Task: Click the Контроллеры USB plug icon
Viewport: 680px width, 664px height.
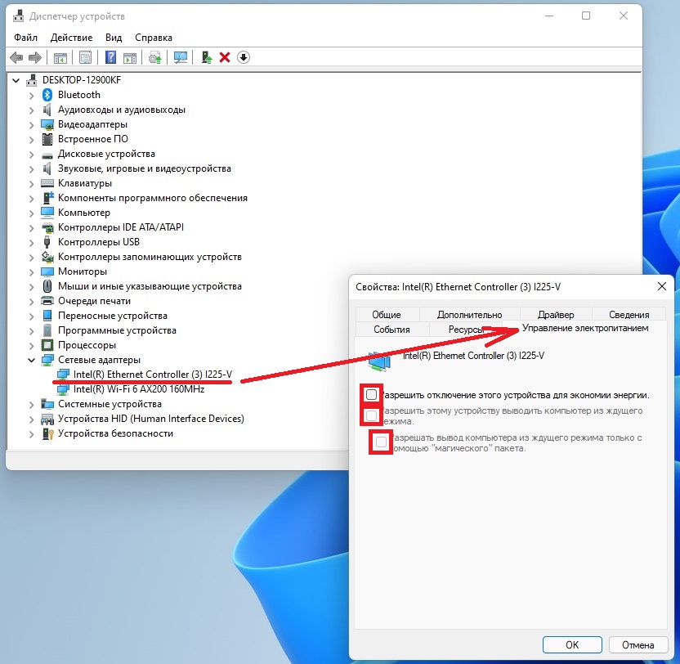Action: click(x=47, y=242)
